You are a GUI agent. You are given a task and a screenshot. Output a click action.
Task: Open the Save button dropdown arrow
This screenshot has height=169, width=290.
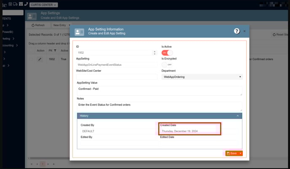point(240,153)
